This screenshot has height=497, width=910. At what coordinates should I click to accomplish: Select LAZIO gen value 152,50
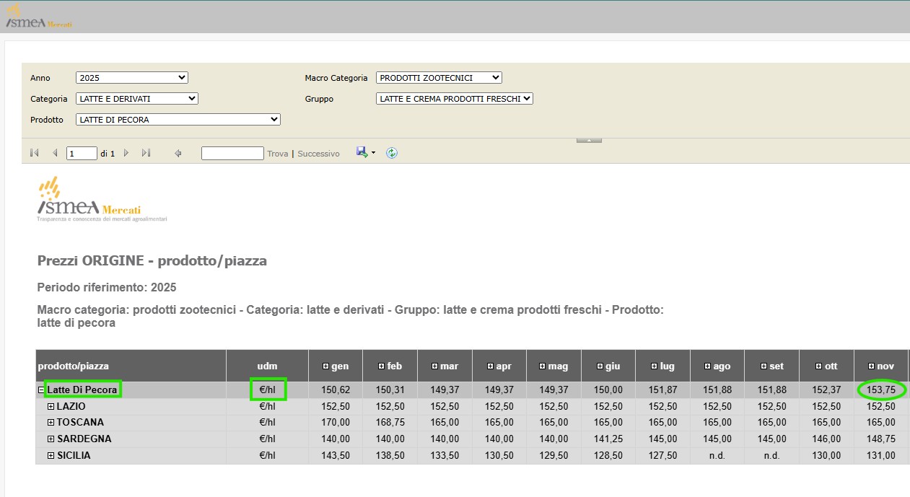[336, 407]
